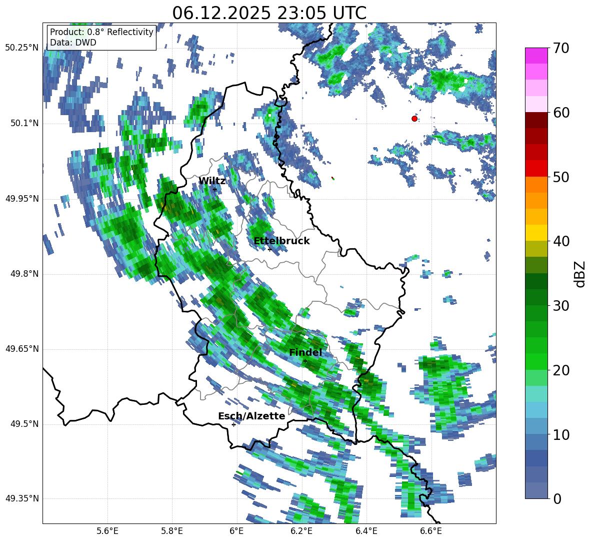This screenshot has width=592, height=541.
Task: Click the 5.8°E longitude label
Action: click(172, 531)
